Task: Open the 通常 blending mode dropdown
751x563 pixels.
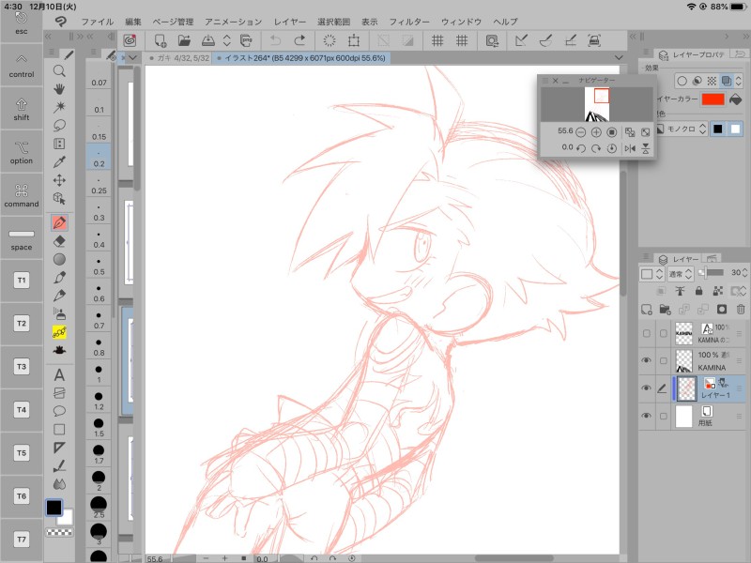Action: point(681,274)
